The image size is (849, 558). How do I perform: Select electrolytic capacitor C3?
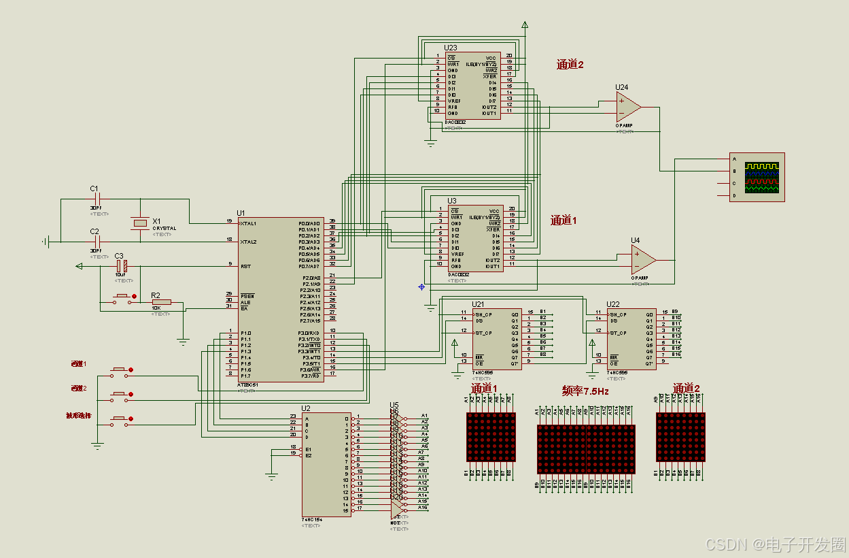pyautogui.click(x=122, y=266)
